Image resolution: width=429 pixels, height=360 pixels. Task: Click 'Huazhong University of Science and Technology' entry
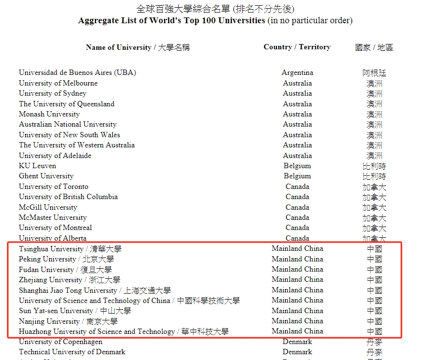point(97,331)
